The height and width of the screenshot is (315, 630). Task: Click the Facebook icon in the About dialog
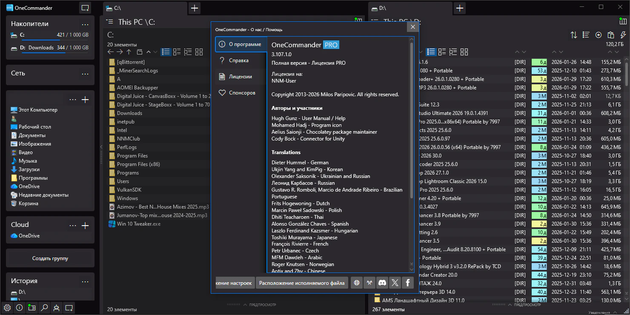(x=407, y=283)
